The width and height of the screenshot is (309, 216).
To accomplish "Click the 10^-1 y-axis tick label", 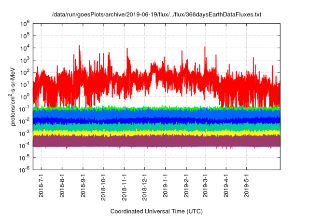I will [24, 109].
